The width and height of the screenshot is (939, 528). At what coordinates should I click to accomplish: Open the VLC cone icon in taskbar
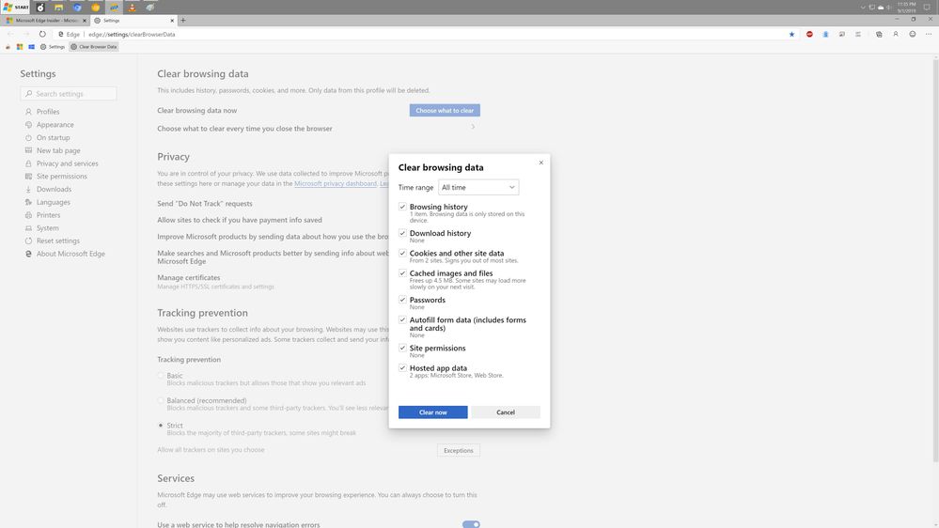click(x=133, y=8)
